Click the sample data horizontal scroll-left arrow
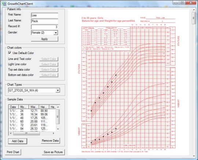Image resolution: width=198 pixels, height=160 pixels. [11, 133]
